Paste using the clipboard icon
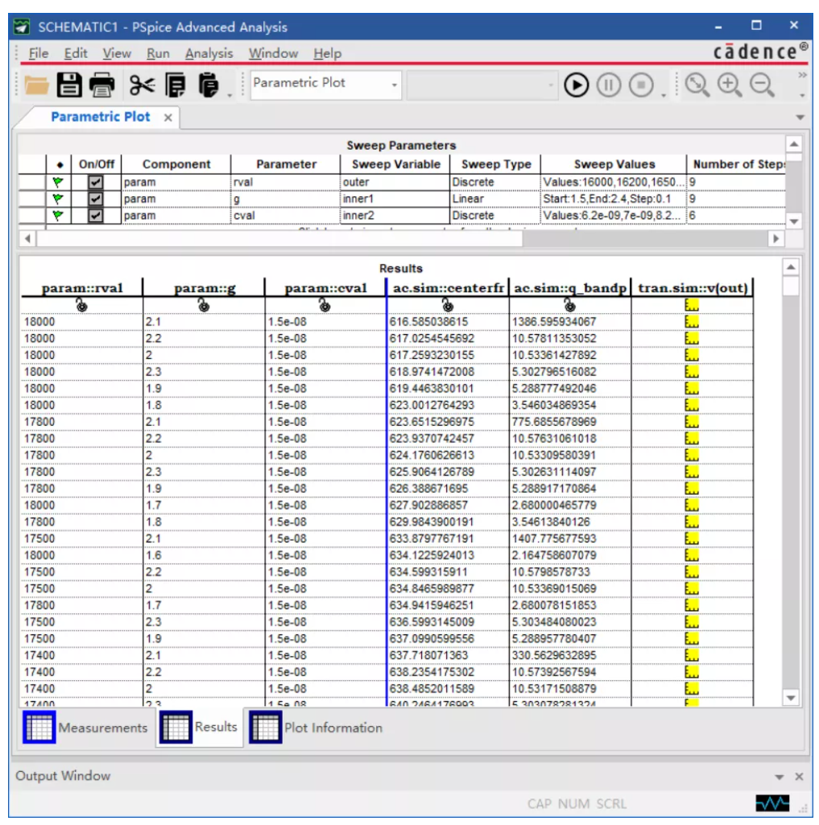This screenshot has width=819, height=825. pos(209,85)
